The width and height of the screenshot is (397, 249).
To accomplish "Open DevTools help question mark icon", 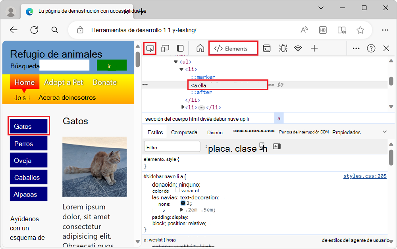I will coord(371,48).
